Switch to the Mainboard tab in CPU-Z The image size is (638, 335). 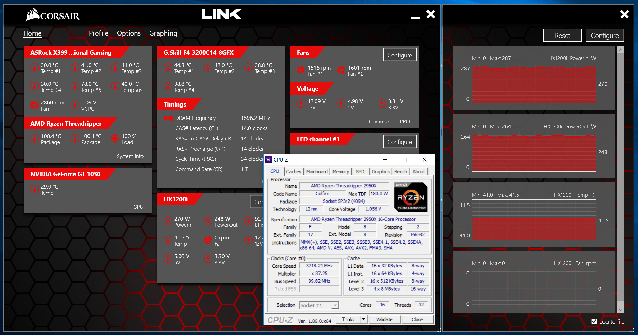tap(317, 172)
